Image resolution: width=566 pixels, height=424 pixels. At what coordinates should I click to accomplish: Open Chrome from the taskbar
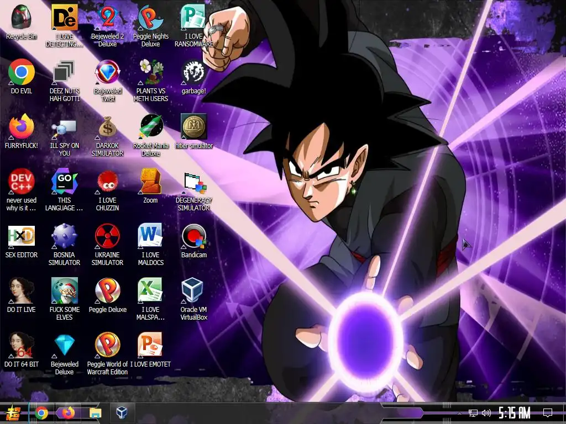pos(41,413)
